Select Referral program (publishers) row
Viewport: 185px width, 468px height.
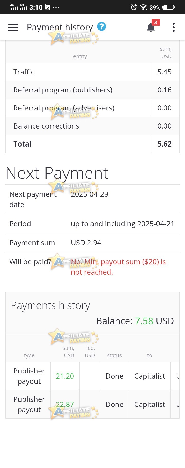coord(92,90)
